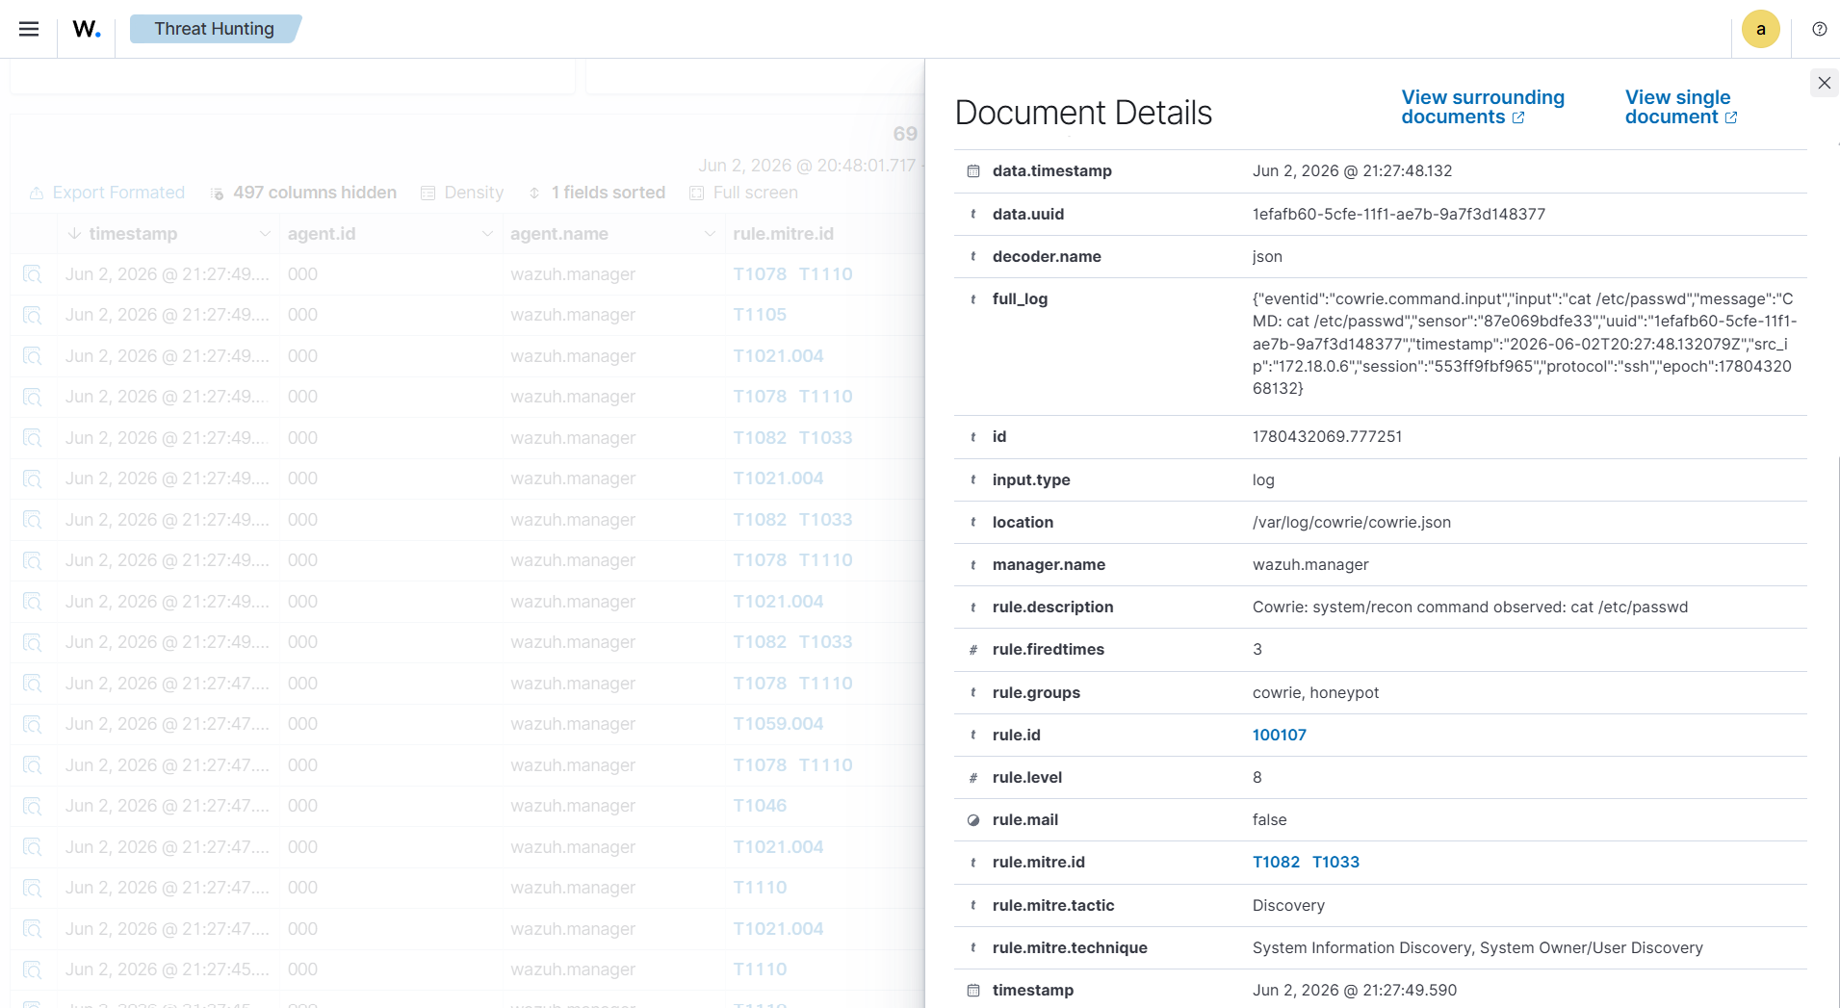Click the data.uuid field type icon
Viewport: 1840px width, 1008px height.
[x=973, y=214]
